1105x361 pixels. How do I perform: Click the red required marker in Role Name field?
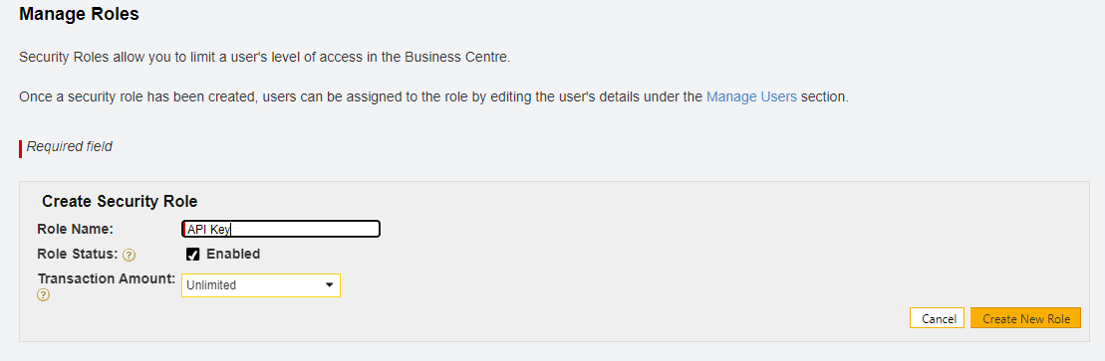tap(184, 229)
